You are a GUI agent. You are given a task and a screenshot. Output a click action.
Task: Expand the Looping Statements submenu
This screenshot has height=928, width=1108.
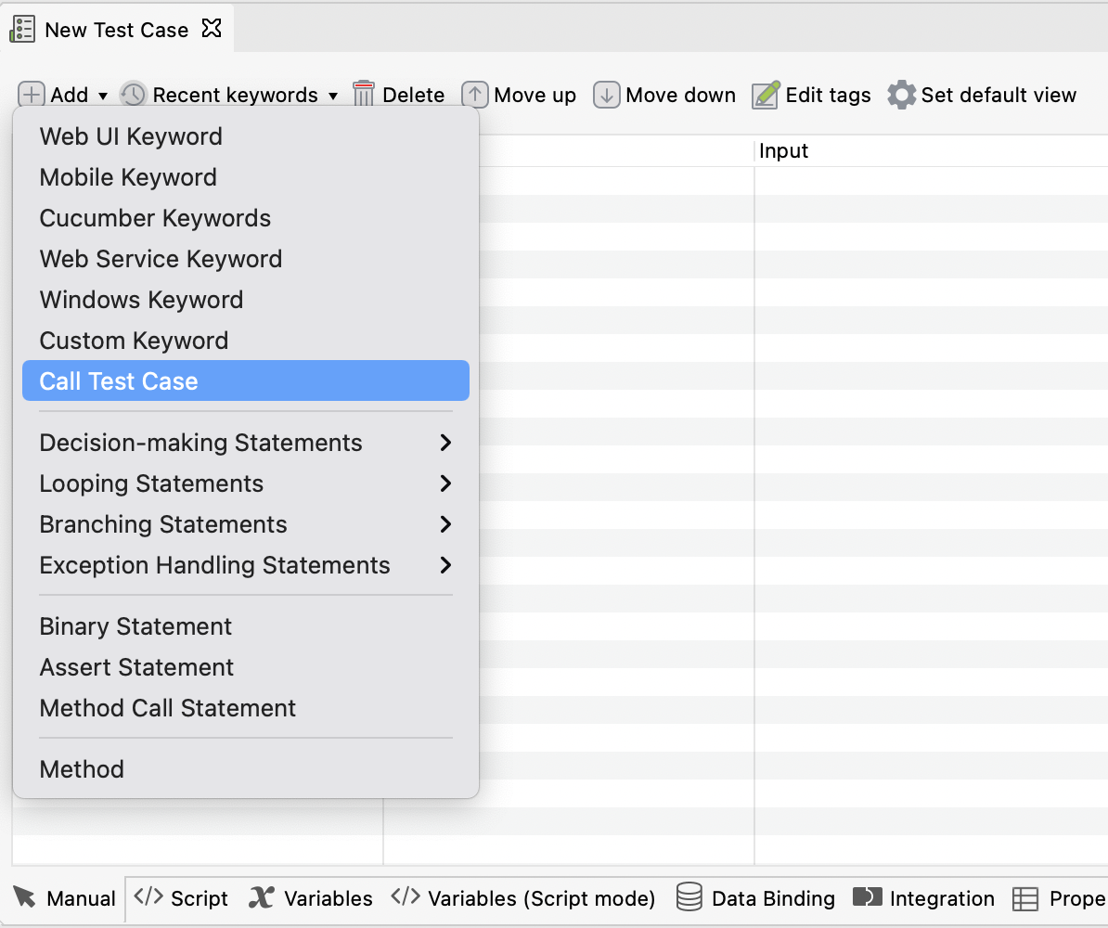(446, 483)
